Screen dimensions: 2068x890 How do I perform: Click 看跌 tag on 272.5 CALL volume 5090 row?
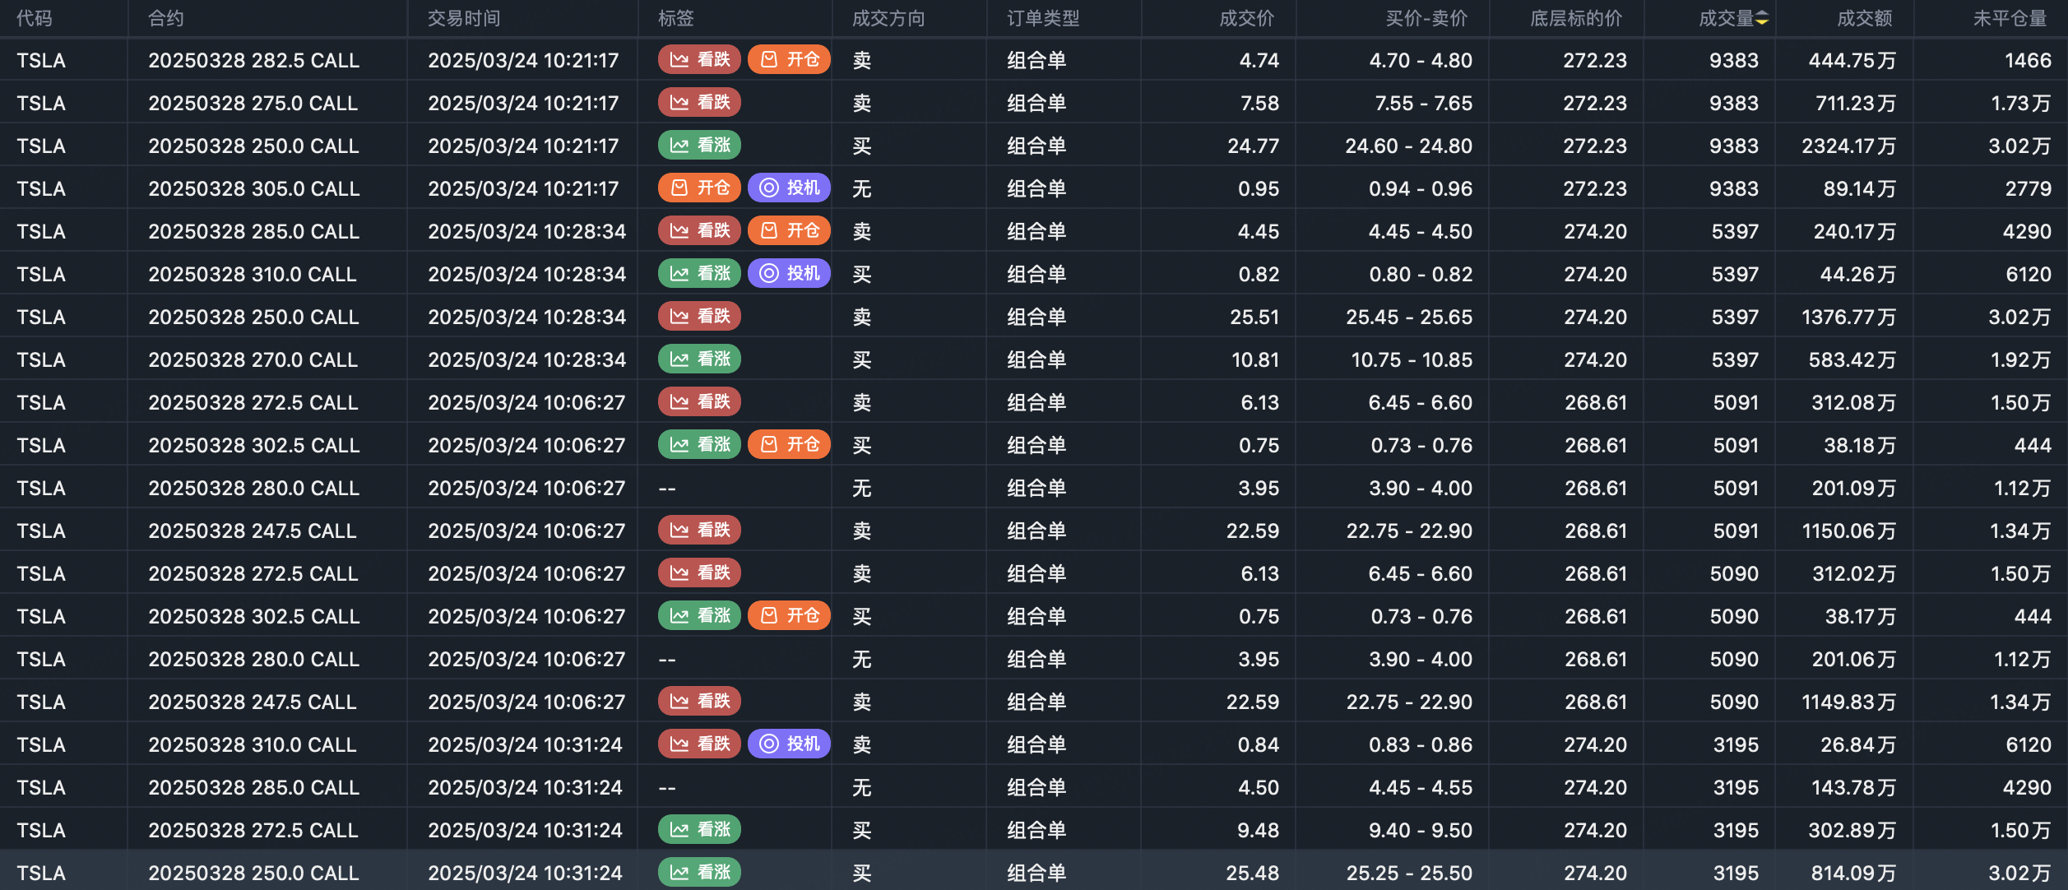pyautogui.click(x=700, y=573)
